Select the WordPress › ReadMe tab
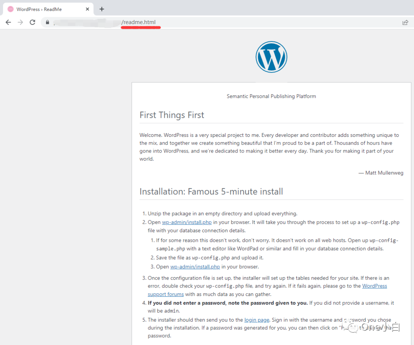This screenshot has height=345, width=414. pyautogui.click(x=48, y=9)
